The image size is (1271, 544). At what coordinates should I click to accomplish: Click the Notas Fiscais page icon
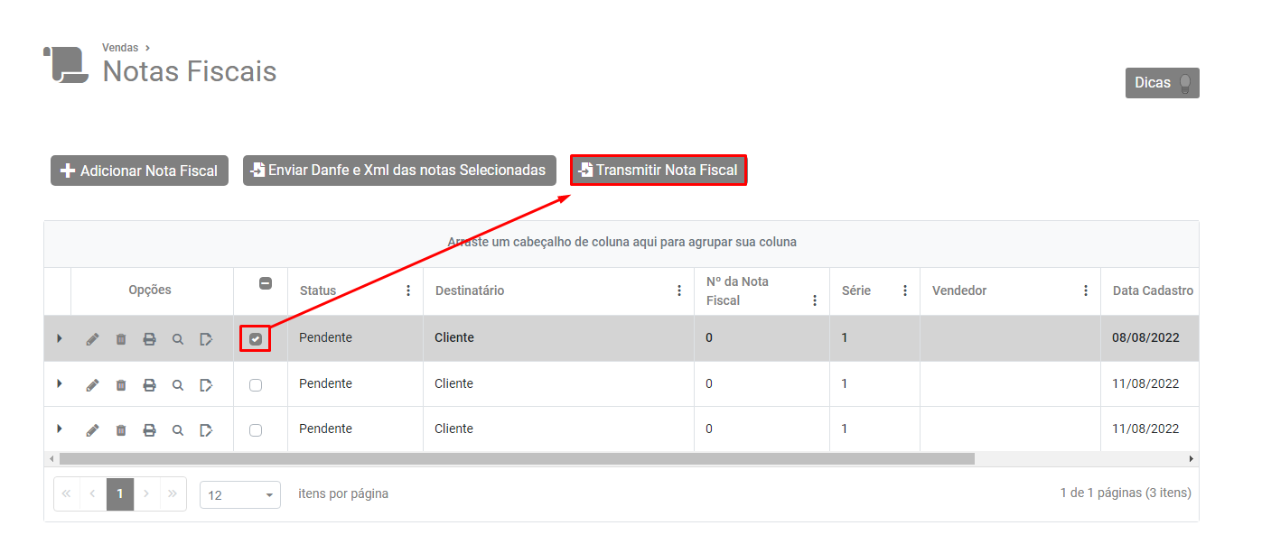coord(66,65)
